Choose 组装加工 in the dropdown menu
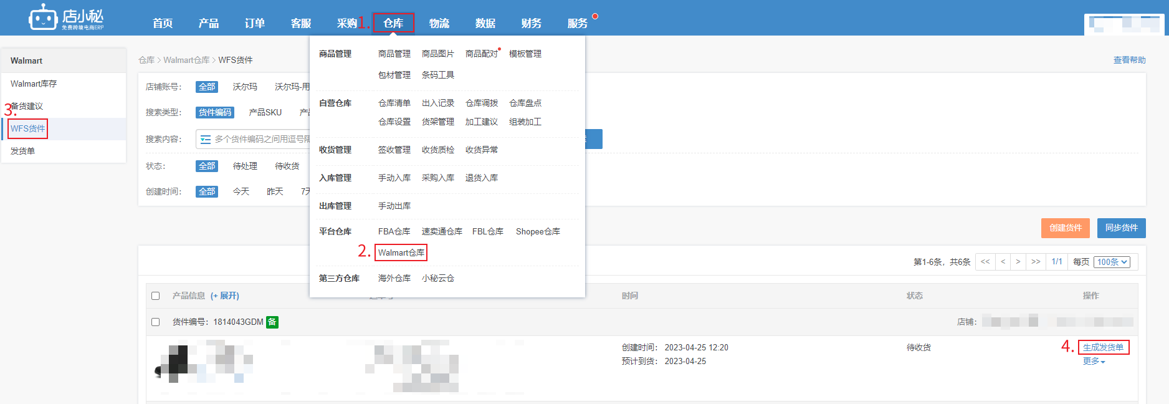The height and width of the screenshot is (404, 1169). point(525,122)
